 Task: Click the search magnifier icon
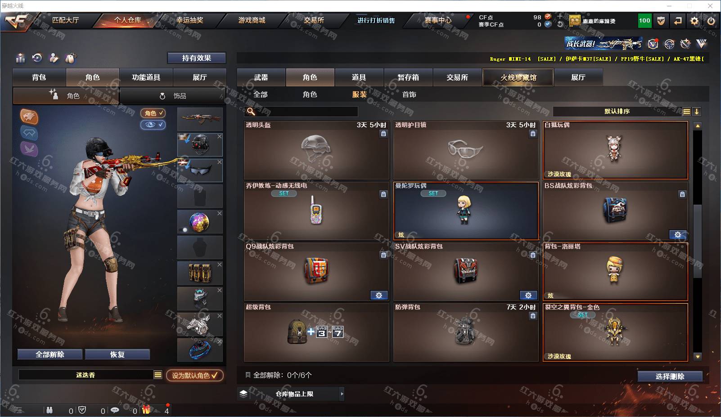(x=251, y=111)
